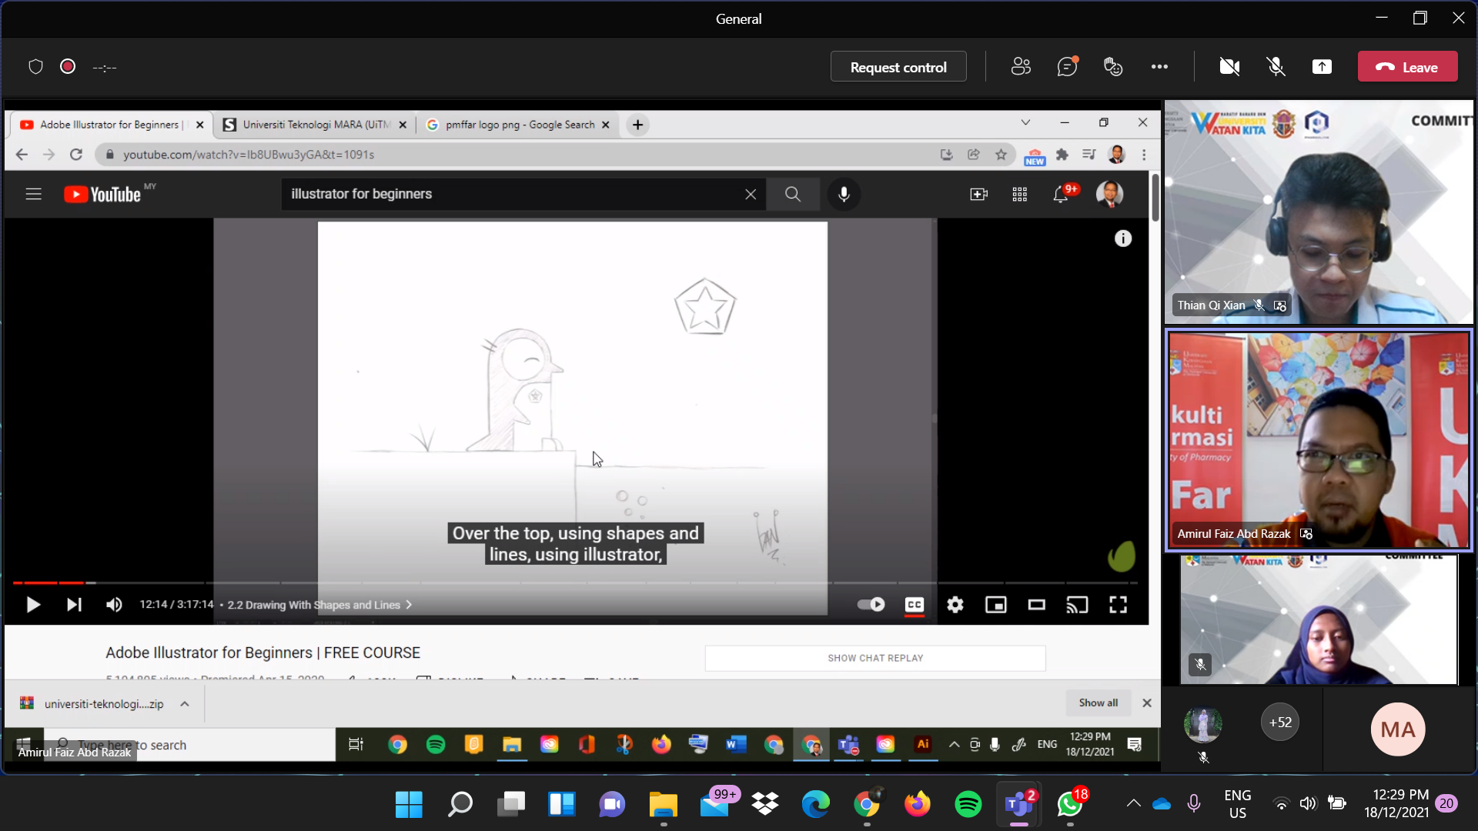The height and width of the screenshot is (831, 1478).
Task: Open Spotify from Windows taskbar
Action: pyautogui.click(x=968, y=804)
